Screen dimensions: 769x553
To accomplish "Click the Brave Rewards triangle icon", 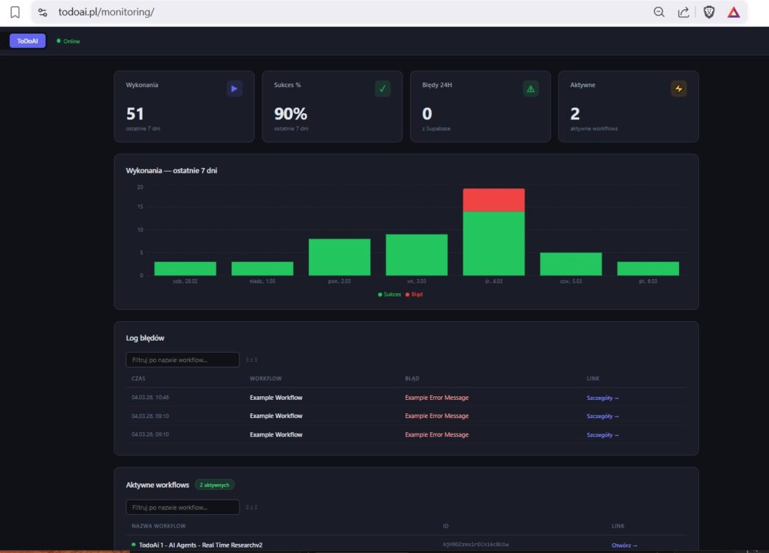I will coord(734,12).
